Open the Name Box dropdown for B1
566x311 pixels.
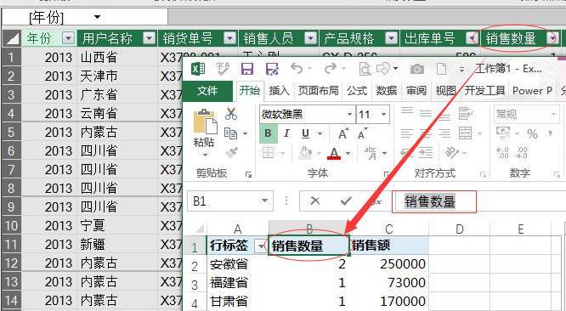pos(264,201)
